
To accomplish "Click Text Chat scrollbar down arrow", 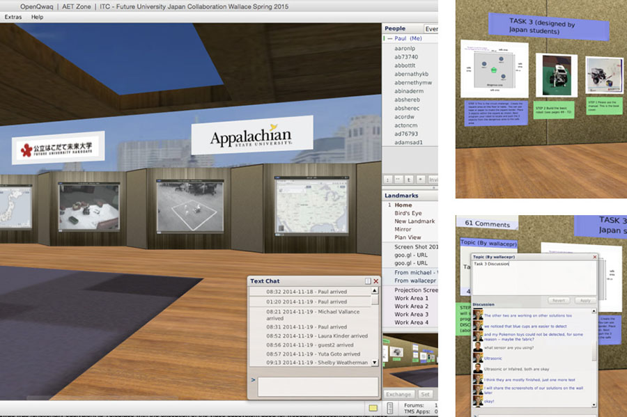I will [375, 363].
